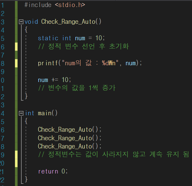The width and height of the screenshot is (192, 186).
Task: Click the comment '변수의 값을 1씩 증가'
Action: pos(77,88)
